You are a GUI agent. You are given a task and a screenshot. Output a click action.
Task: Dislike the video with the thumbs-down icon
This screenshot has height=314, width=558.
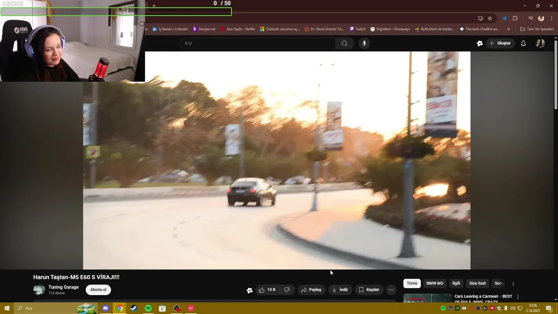tap(287, 290)
